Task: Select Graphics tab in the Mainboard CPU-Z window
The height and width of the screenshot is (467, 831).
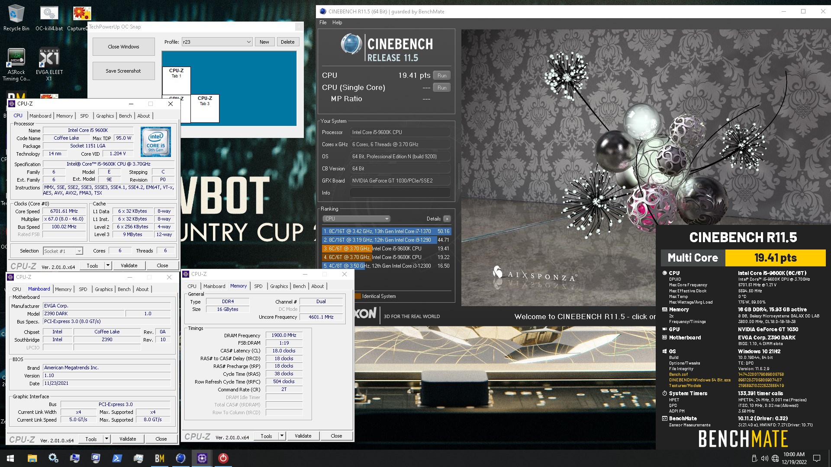Action: click(x=104, y=289)
